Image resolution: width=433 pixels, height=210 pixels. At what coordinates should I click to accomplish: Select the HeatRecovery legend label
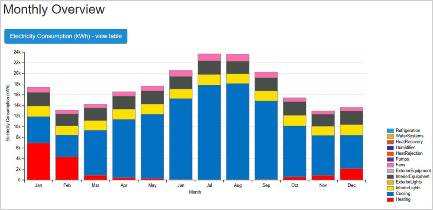[x=409, y=142]
